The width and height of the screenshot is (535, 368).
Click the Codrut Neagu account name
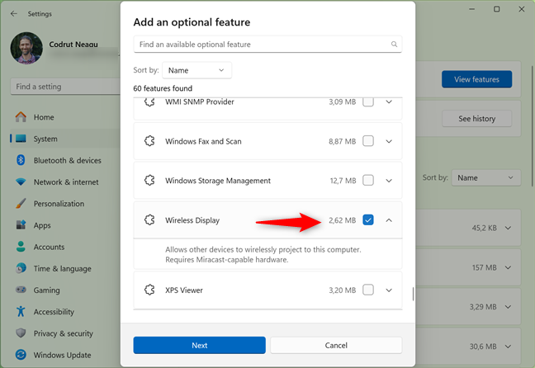(73, 45)
